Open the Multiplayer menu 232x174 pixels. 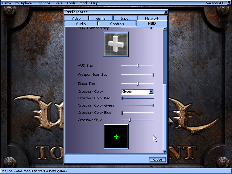tap(24, 3)
